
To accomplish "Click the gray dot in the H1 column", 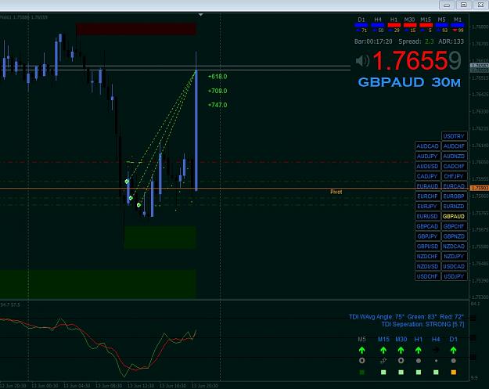I will click(x=419, y=361).
